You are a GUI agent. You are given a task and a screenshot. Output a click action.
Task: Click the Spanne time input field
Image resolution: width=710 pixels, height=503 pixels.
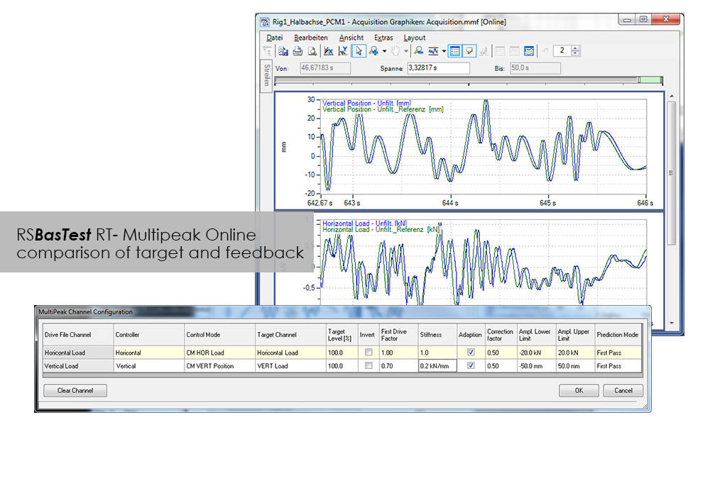[x=438, y=68]
